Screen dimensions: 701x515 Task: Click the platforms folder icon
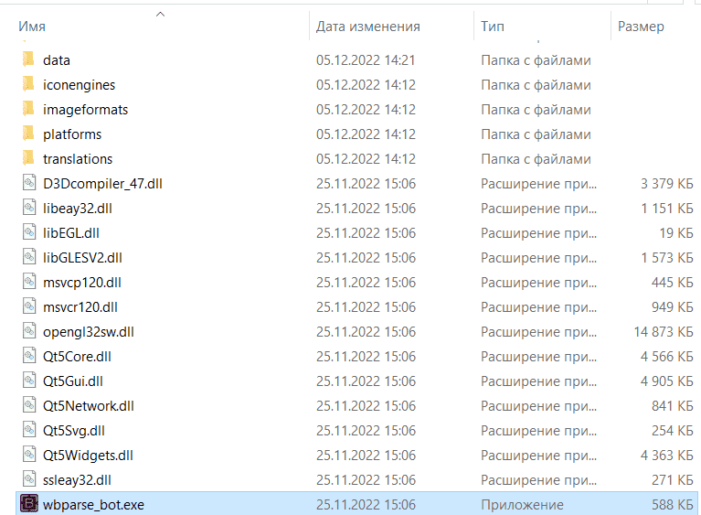(x=28, y=134)
